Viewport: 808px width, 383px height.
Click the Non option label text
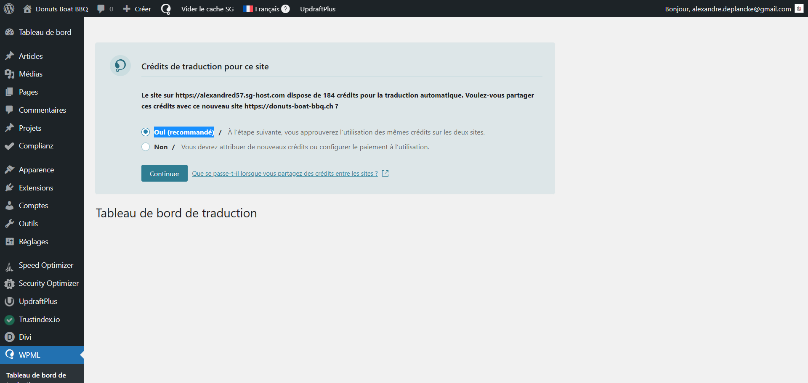point(161,147)
